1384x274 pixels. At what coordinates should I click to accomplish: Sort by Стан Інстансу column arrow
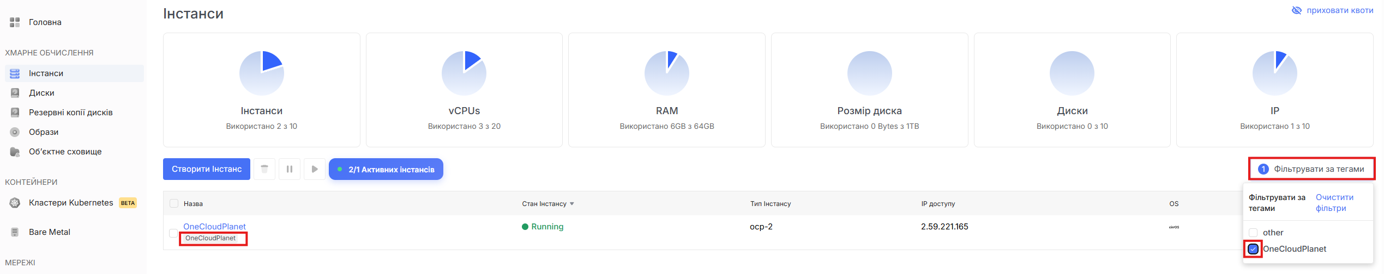tap(572, 204)
